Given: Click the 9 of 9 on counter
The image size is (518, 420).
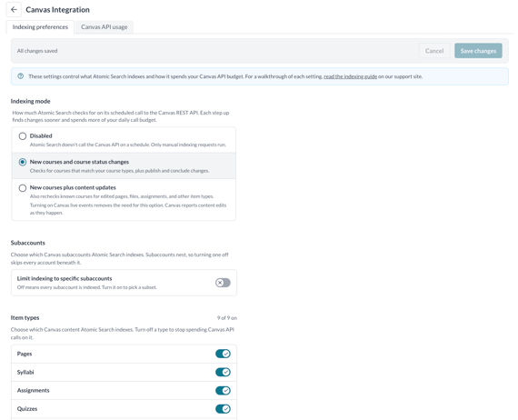Looking at the screenshot, I should pos(227,318).
